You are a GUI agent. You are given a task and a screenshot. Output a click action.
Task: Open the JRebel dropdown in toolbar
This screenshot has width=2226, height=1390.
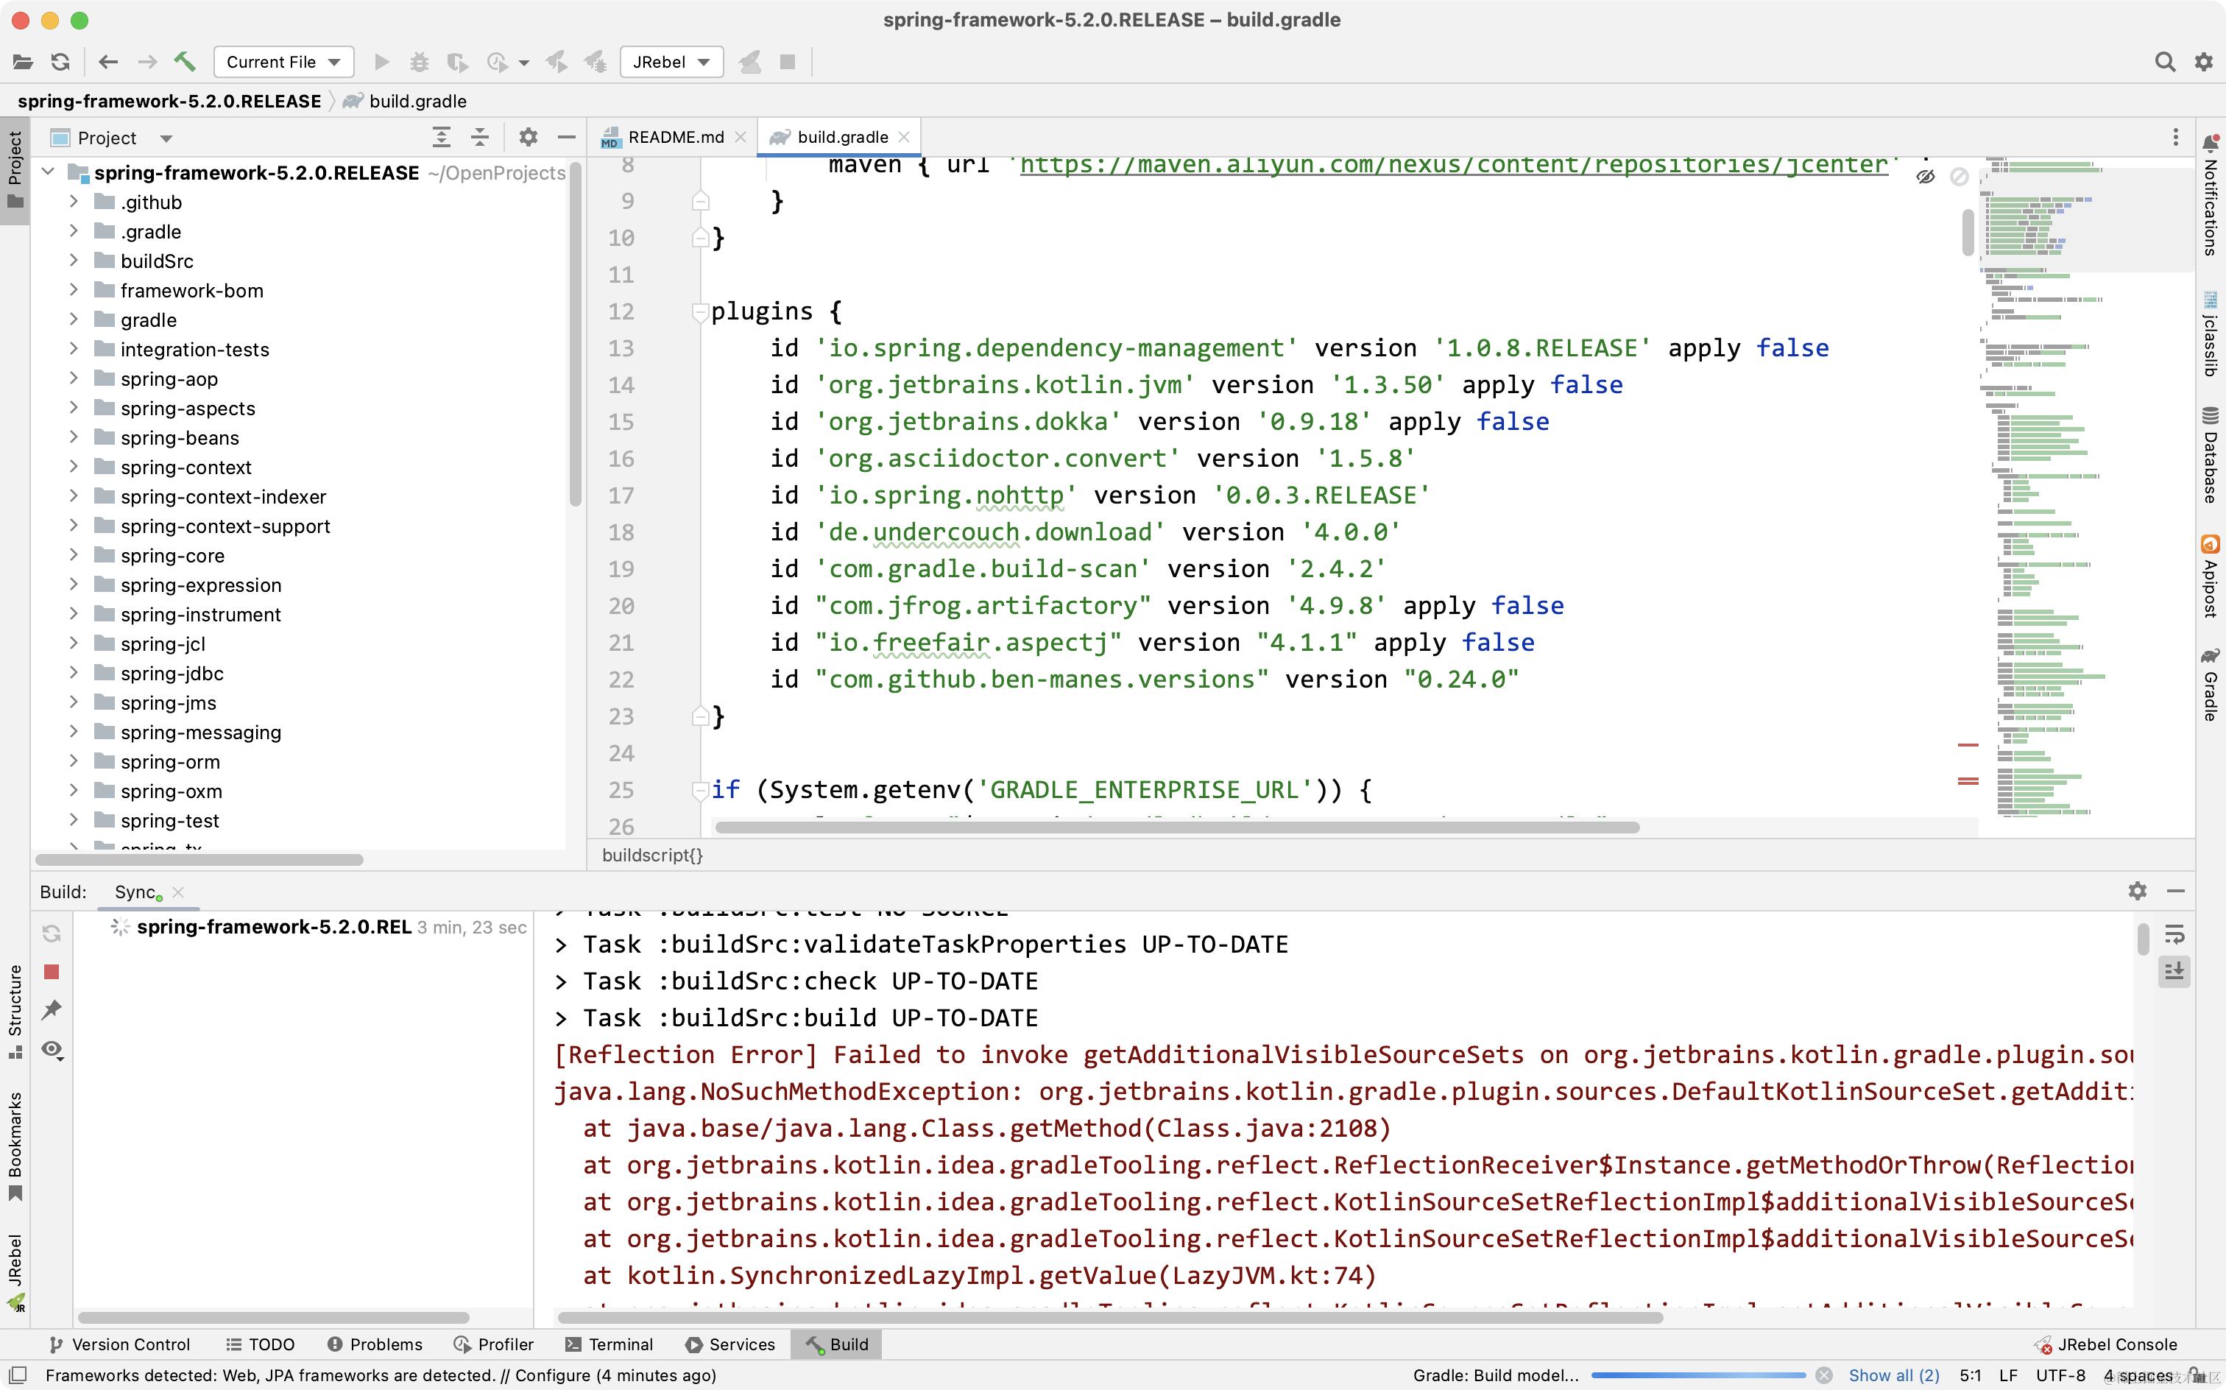pyautogui.click(x=671, y=62)
